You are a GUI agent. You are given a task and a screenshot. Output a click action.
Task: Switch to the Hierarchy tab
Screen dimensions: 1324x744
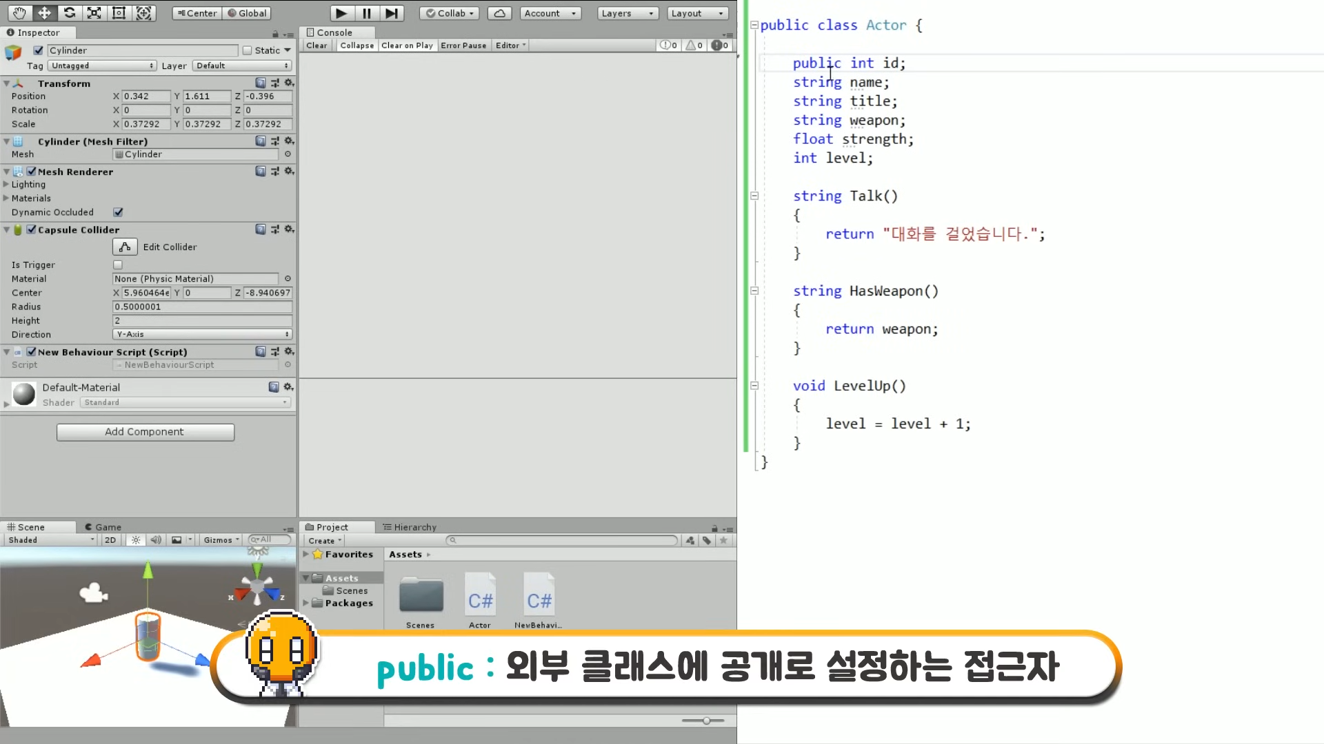coord(410,527)
